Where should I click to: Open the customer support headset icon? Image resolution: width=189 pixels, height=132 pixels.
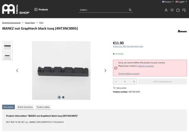184,10
